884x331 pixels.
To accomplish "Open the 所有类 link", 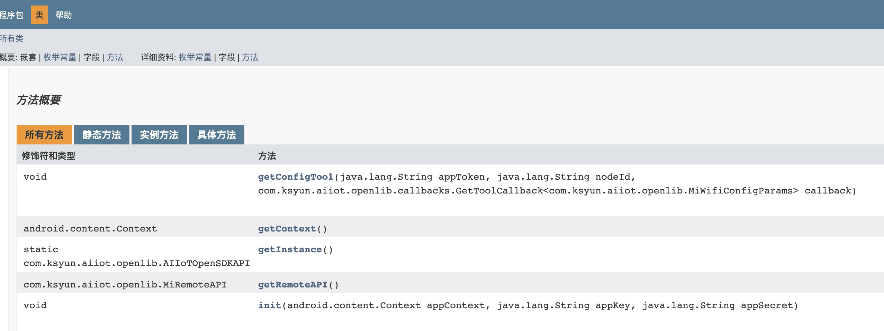I will (x=11, y=38).
